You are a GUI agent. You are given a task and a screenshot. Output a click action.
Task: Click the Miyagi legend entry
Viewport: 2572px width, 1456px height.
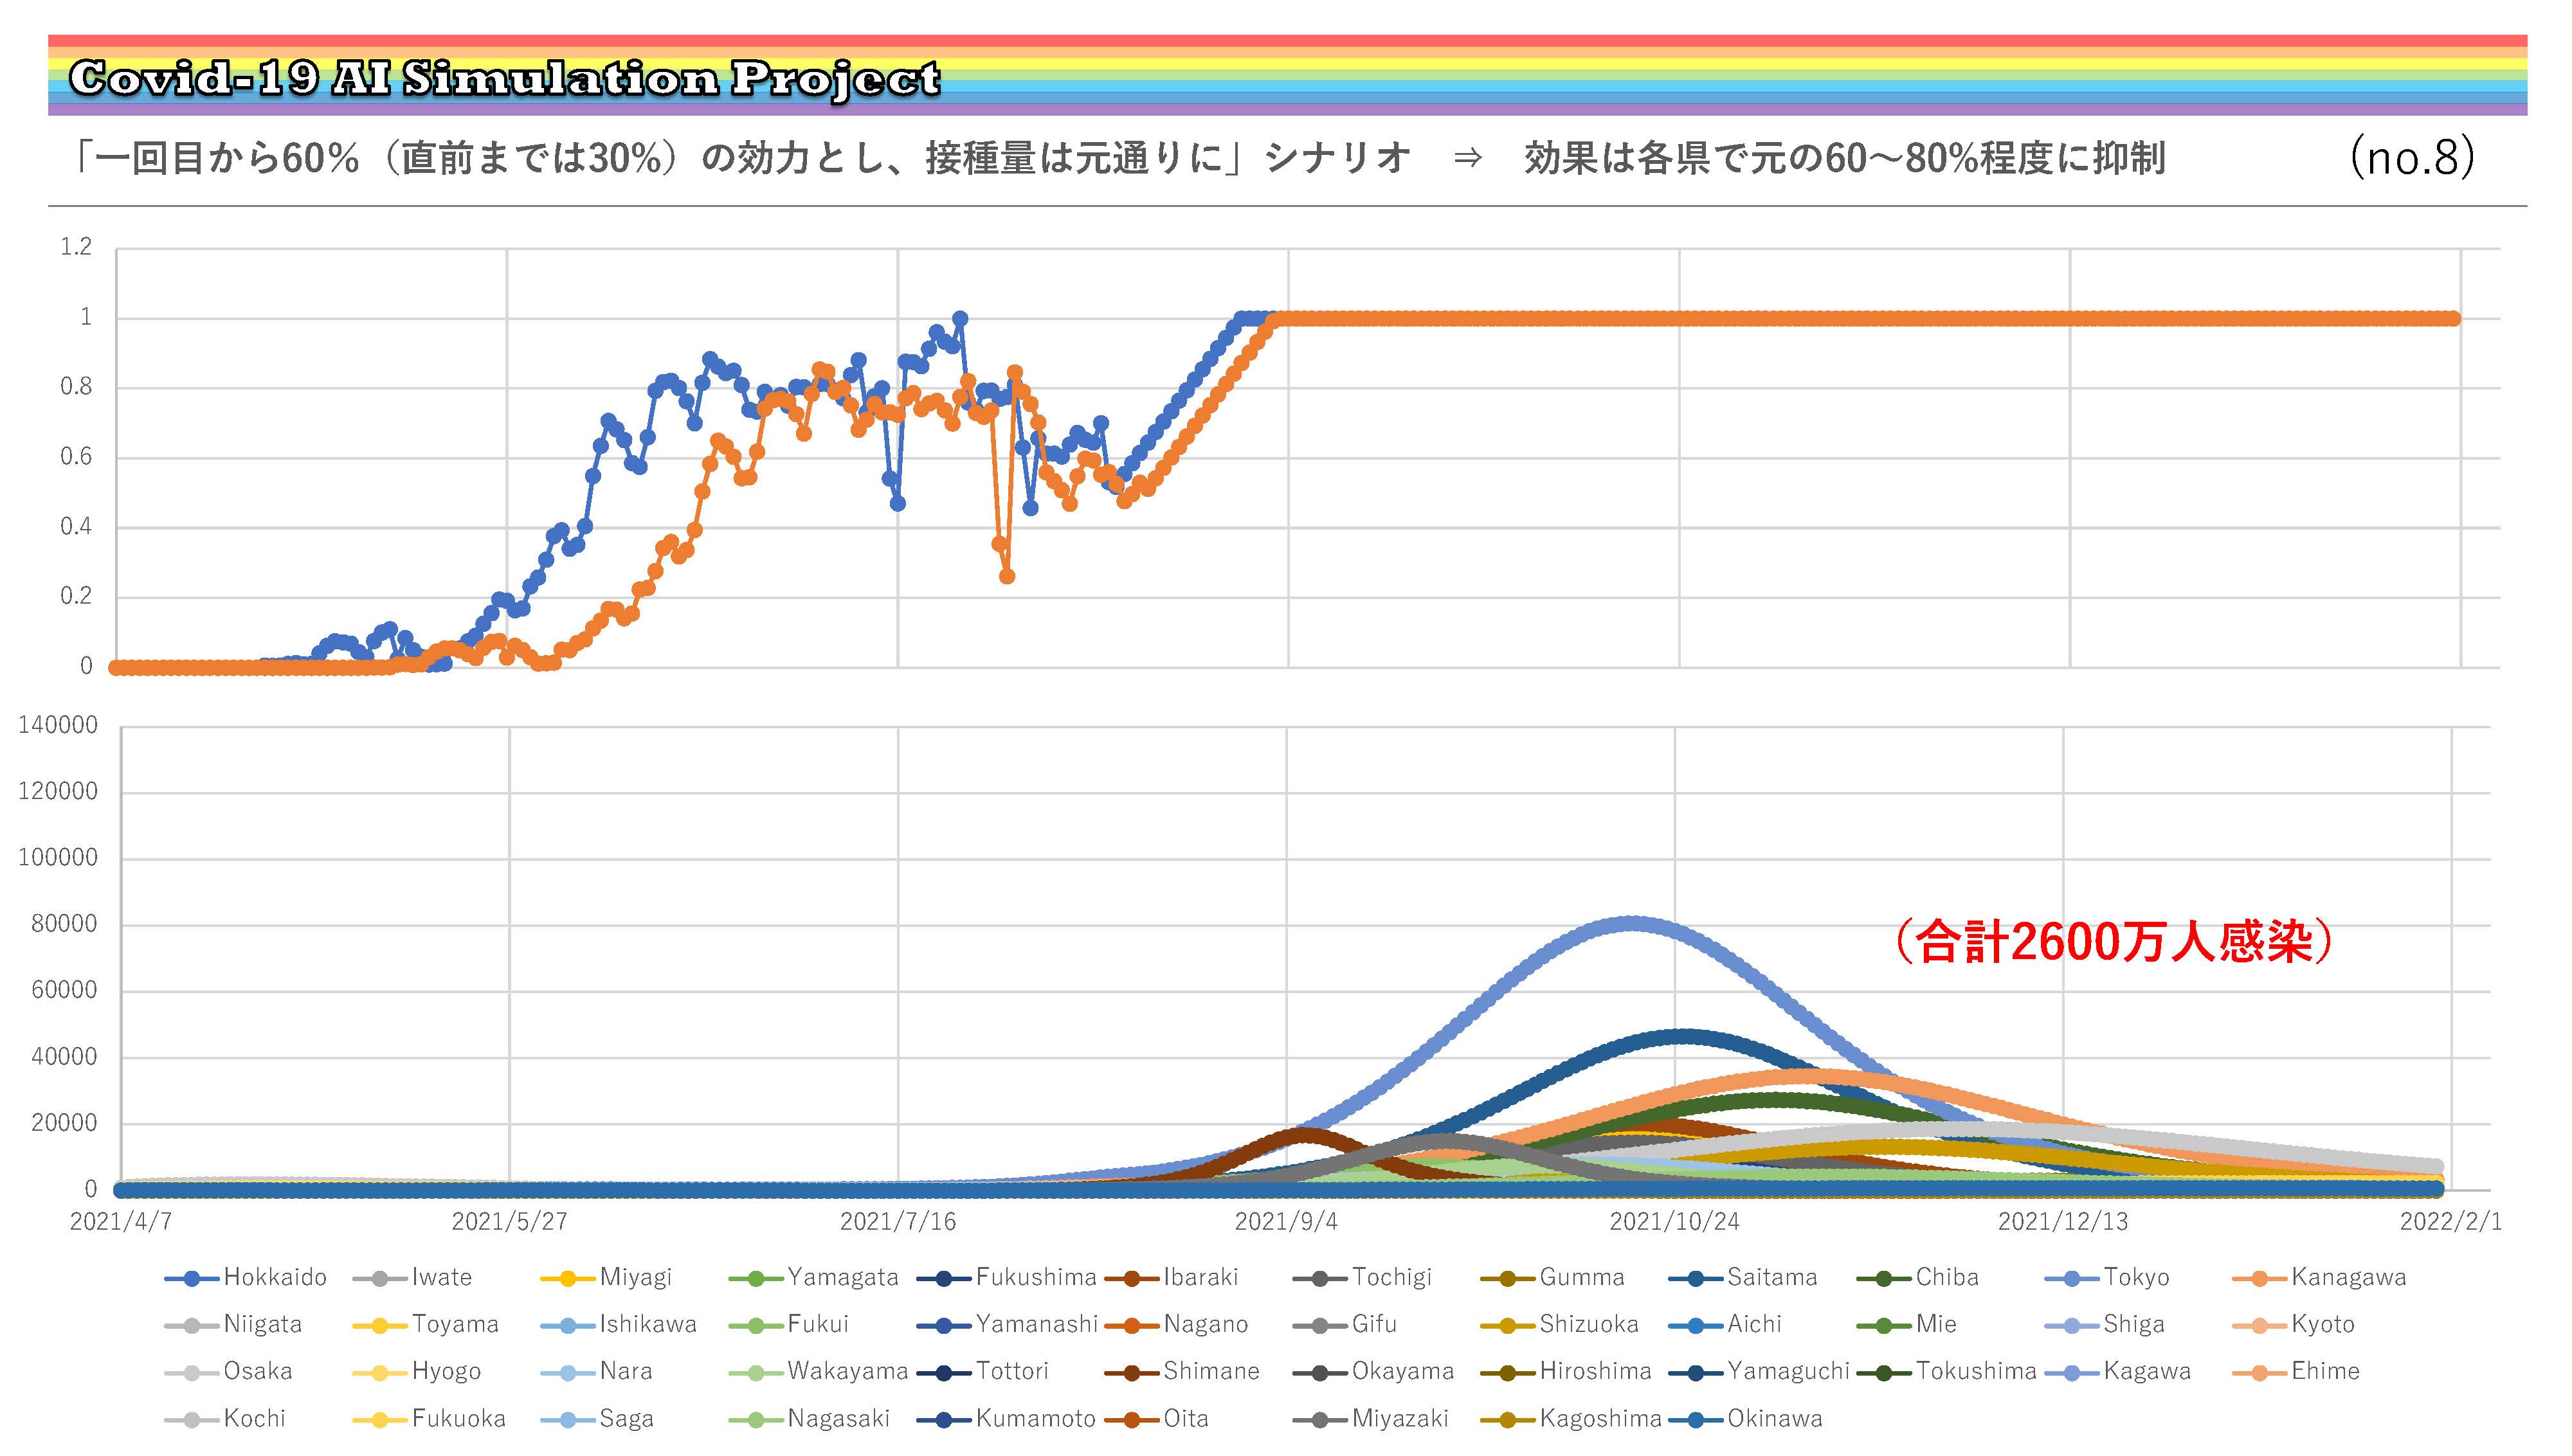click(x=606, y=1277)
